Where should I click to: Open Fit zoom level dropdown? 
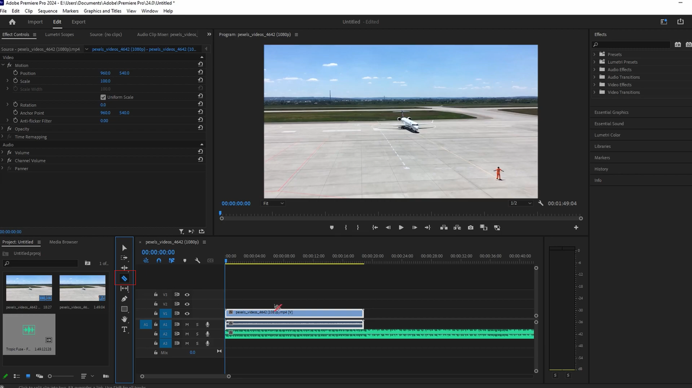pyautogui.click(x=274, y=203)
